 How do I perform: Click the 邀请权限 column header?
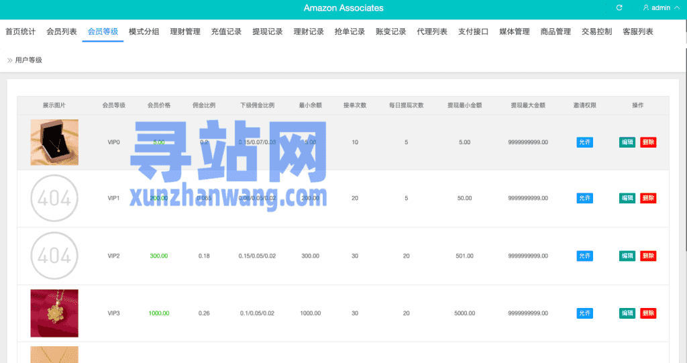click(584, 105)
